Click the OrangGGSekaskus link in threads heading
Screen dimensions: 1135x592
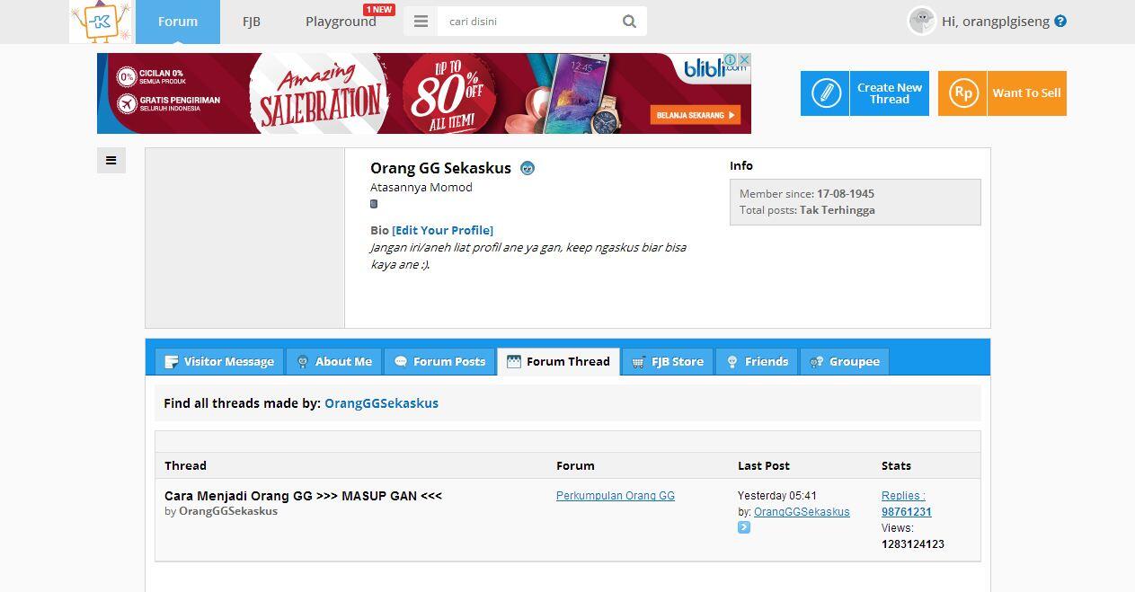point(381,403)
